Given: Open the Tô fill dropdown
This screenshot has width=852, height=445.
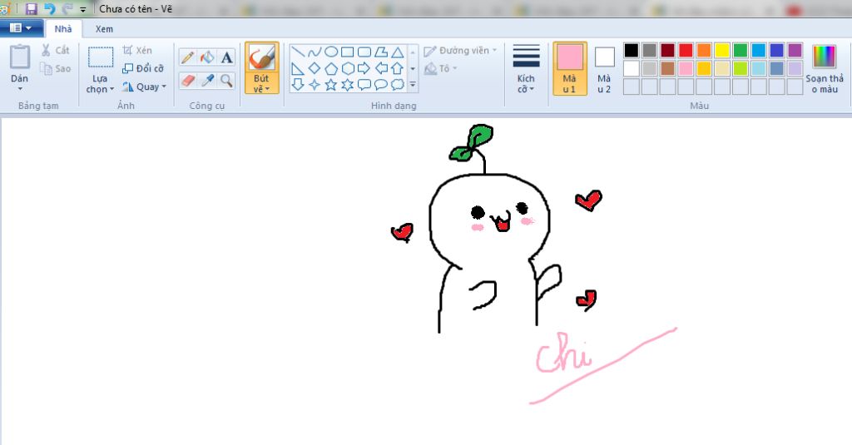Looking at the screenshot, I should tap(441, 68).
